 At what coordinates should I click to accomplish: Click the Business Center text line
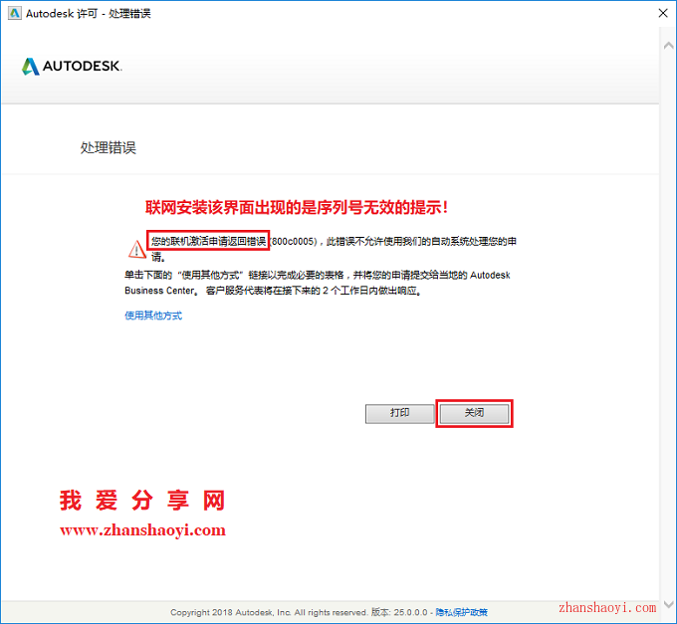point(274,291)
